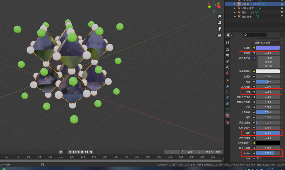Click the pan view hand icon

tap(220, 23)
